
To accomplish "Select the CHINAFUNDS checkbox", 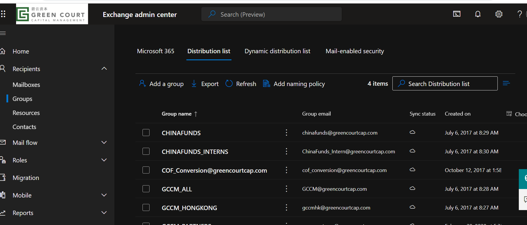I will point(146,133).
